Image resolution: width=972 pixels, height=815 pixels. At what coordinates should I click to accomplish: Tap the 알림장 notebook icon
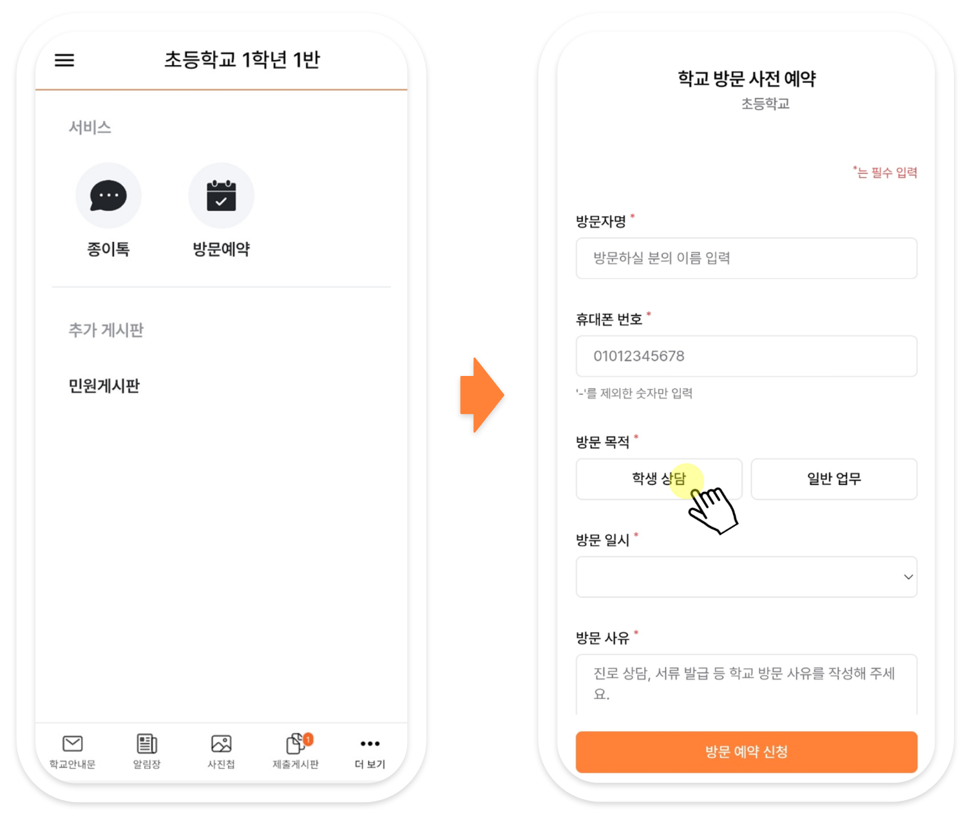pos(147,744)
